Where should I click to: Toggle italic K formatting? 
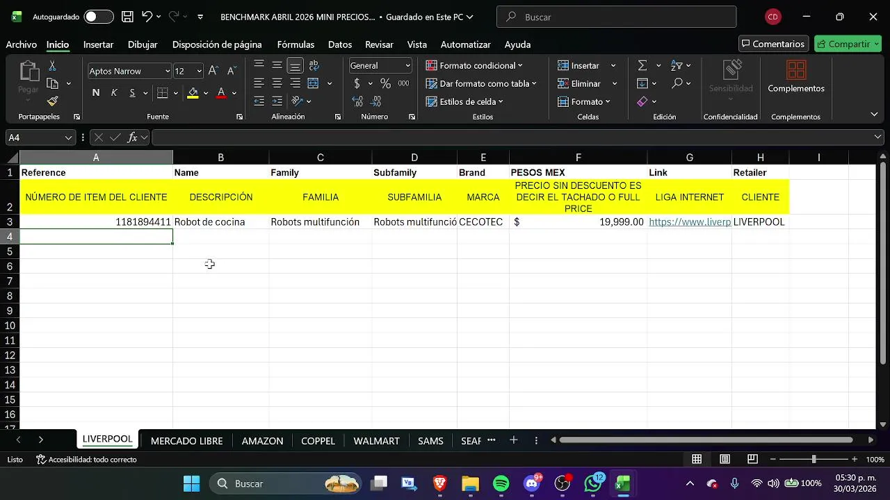(114, 92)
